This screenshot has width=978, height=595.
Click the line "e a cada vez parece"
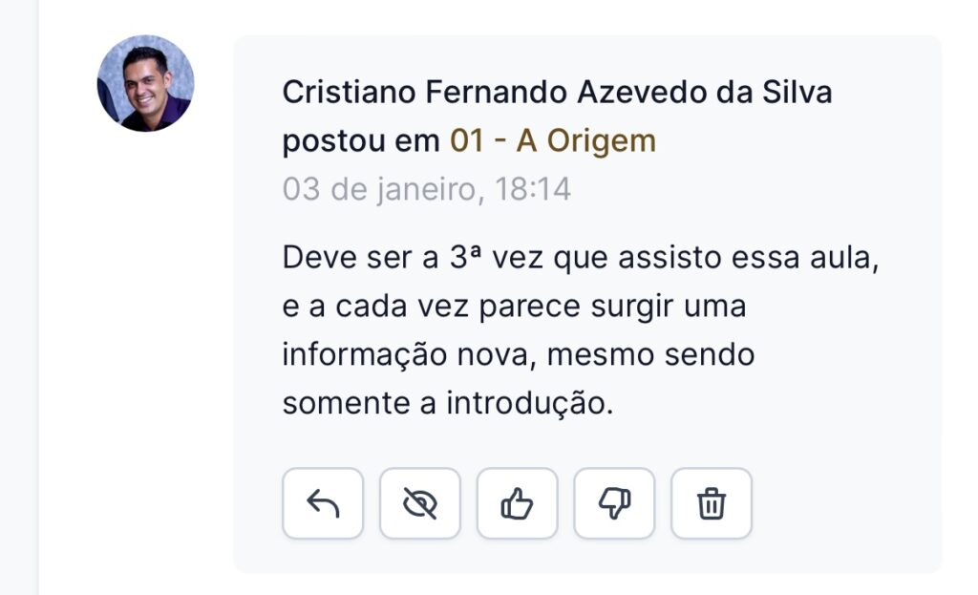[x=514, y=308]
